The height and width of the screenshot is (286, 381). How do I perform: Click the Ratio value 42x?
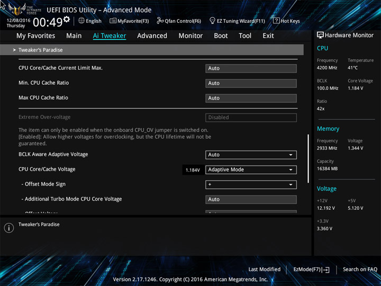coord(321,109)
